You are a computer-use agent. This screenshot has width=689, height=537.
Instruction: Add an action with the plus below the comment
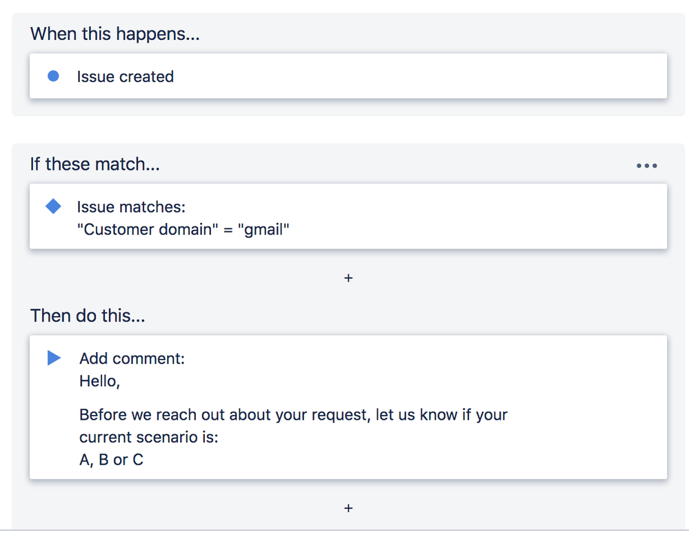pos(348,508)
